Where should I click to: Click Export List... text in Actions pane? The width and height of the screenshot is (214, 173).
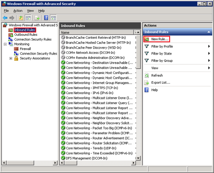pos(161,83)
